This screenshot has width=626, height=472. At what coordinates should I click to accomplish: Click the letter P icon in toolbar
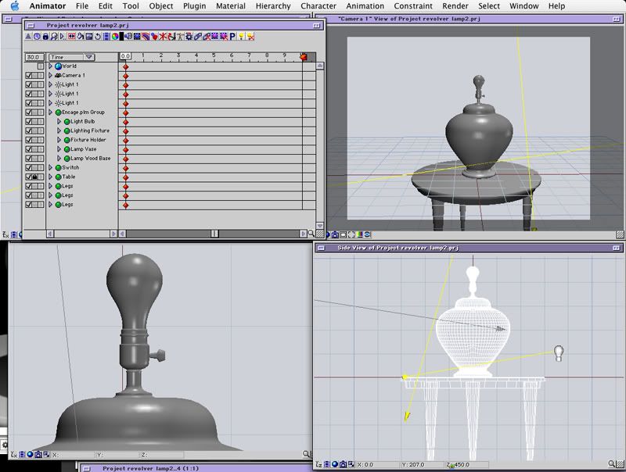point(232,36)
